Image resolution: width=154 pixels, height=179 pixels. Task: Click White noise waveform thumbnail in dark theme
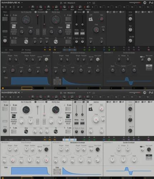[76, 33]
